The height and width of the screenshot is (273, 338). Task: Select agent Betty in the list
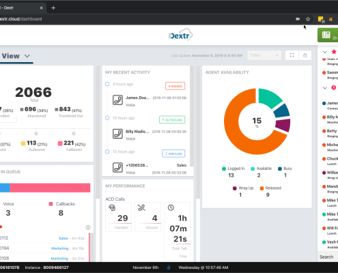(330, 133)
